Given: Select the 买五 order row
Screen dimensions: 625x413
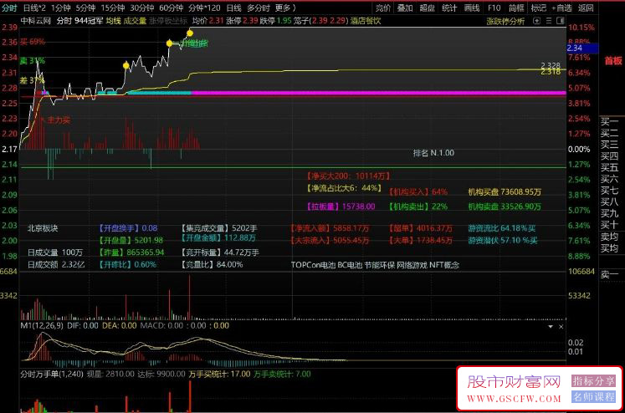Looking at the screenshot, I should (x=609, y=167).
